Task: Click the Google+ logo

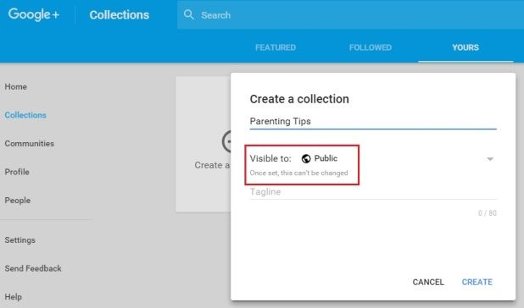Action: click(x=34, y=14)
